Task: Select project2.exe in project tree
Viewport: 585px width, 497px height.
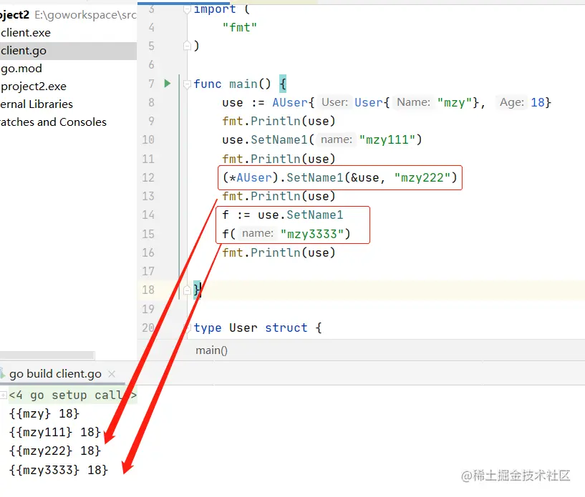Action: tap(34, 87)
